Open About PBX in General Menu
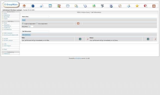 point(6,17)
